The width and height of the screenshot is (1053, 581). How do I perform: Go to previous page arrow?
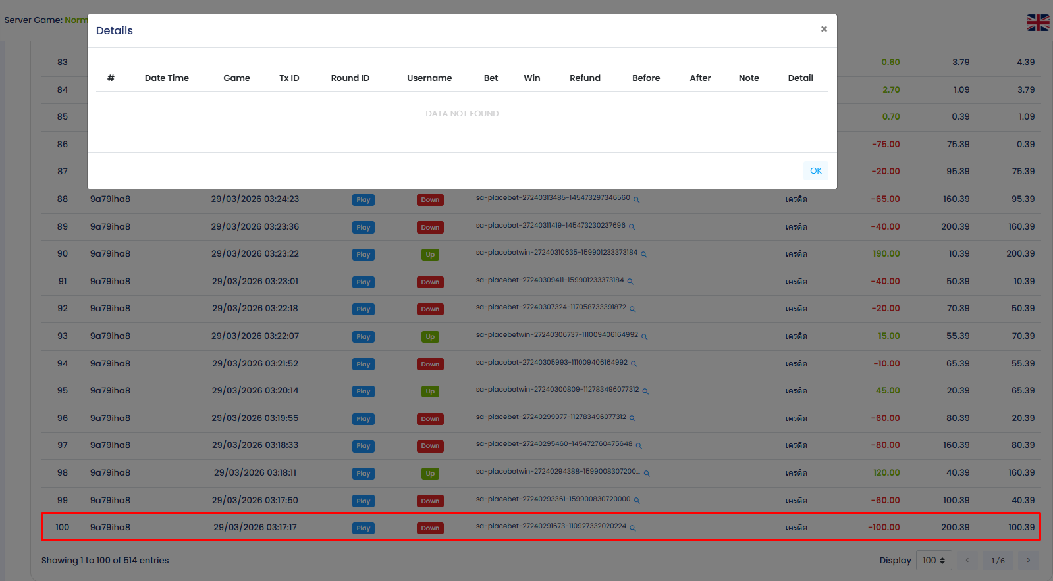coord(967,561)
